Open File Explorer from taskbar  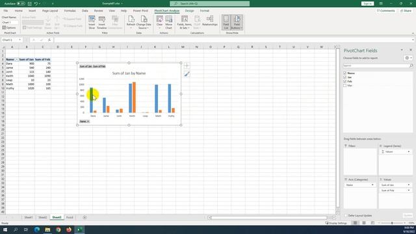47,229
